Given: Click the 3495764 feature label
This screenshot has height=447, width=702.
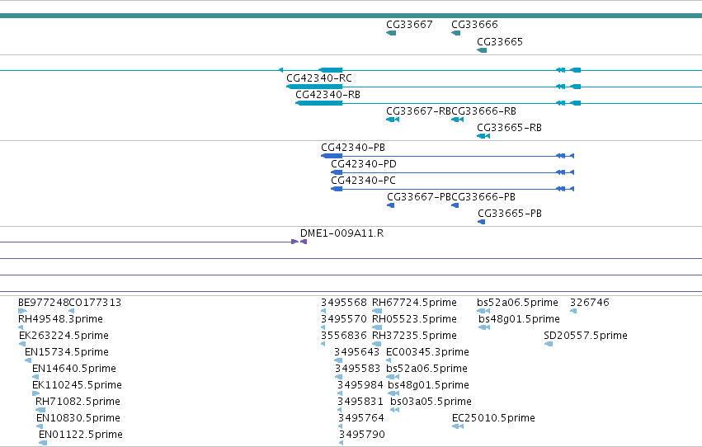Looking at the screenshot, I should [x=361, y=419].
